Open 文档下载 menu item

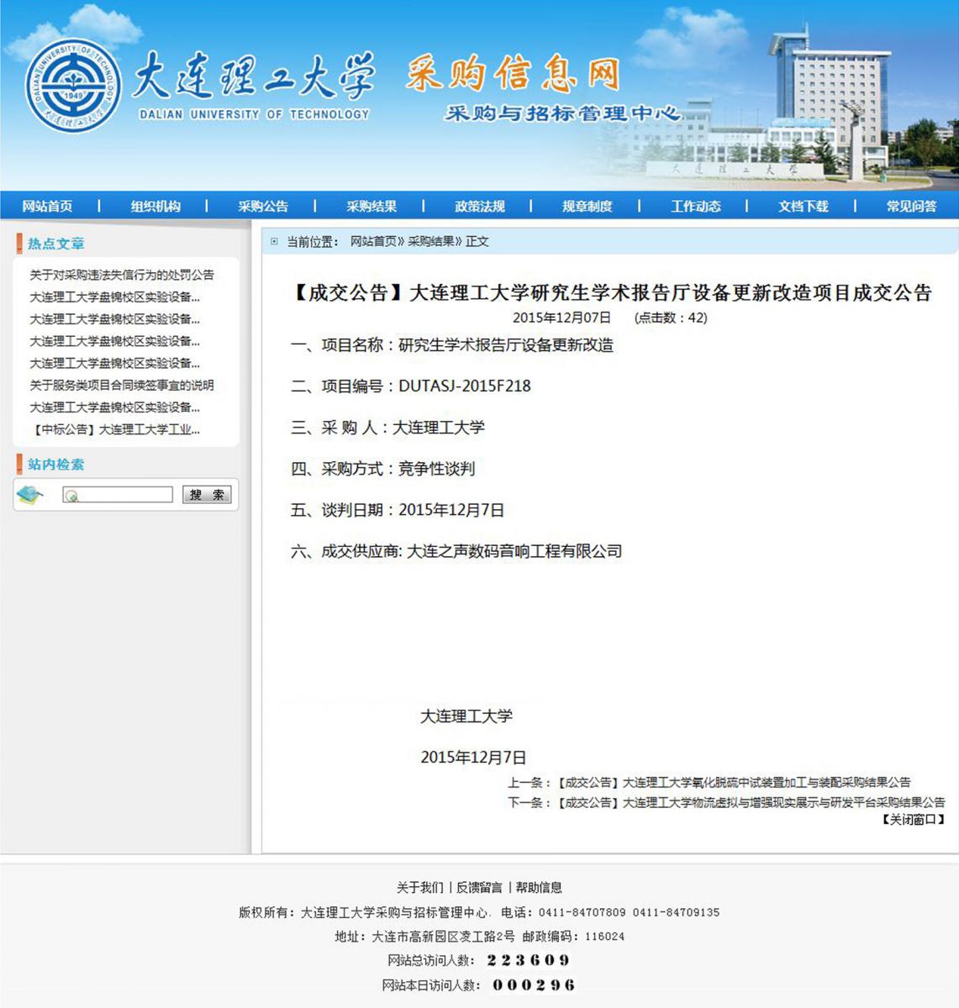804,206
